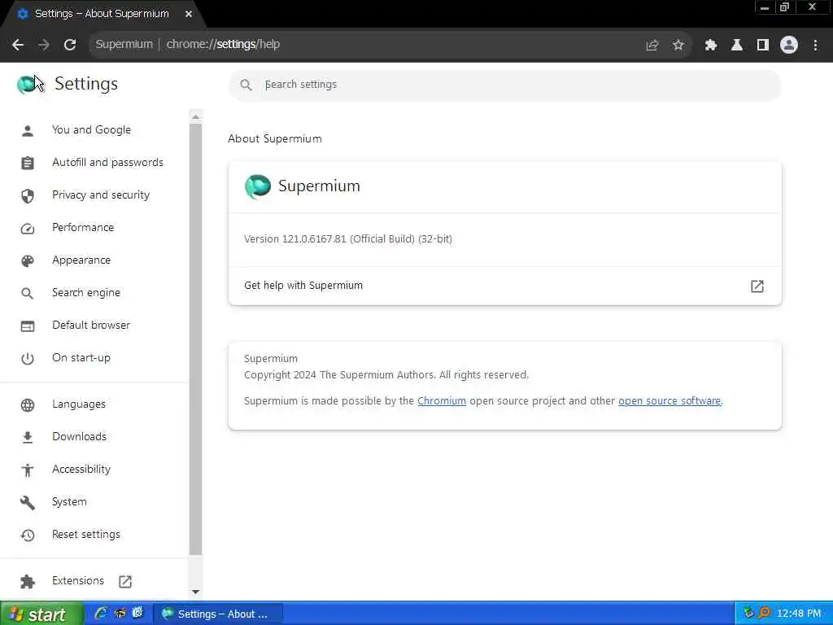Click the person icon for You and Google
Screen dimensions: 833x625
tap(28, 131)
